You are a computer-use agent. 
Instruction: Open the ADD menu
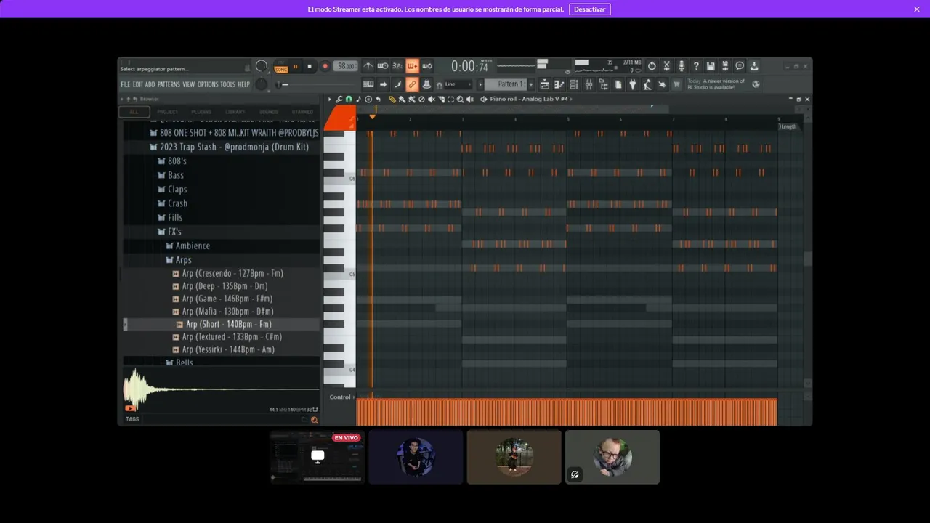tap(150, 84)
